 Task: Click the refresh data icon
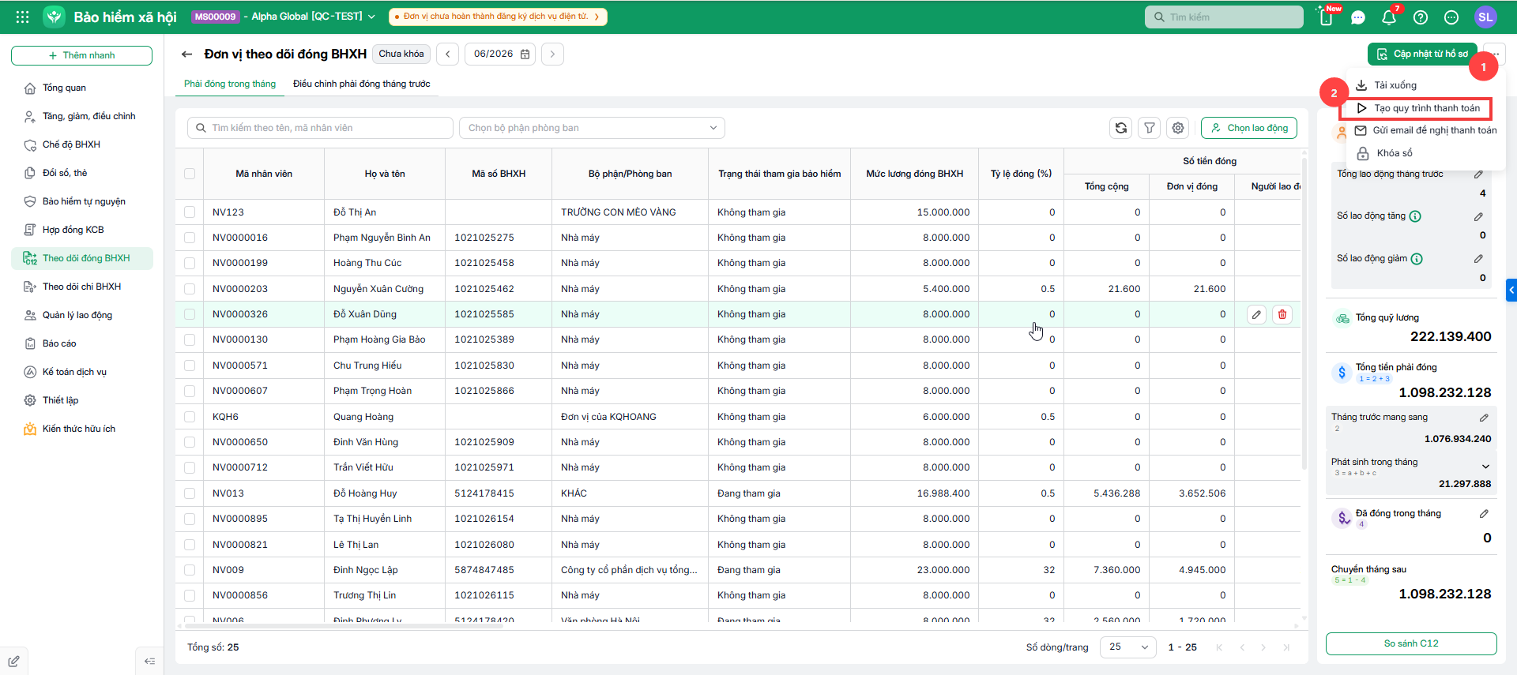coord(1121,128)
